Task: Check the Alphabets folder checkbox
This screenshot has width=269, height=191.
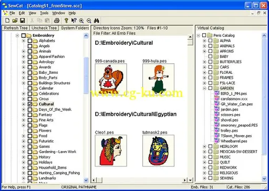Action: [x=30, y=41]
